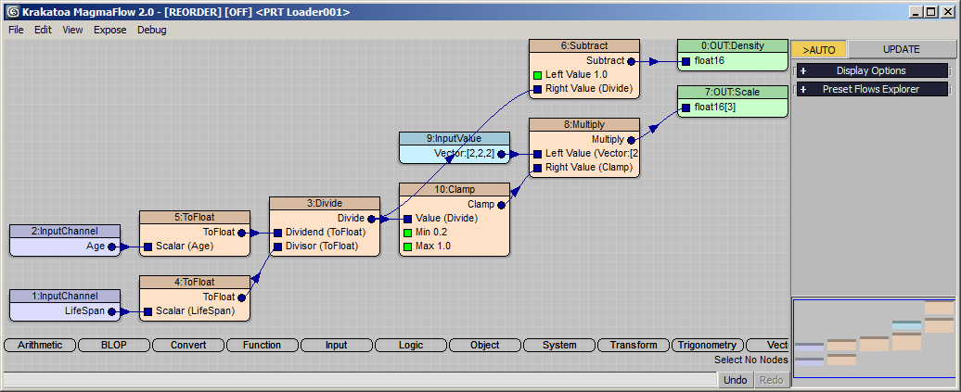
Task: Select the 3:Divide node title
Action: [x=325, y=203]
